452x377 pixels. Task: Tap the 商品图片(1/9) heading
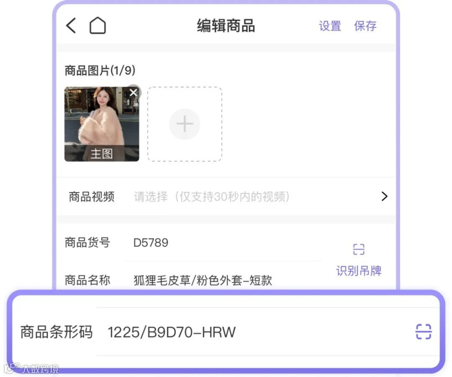coord(100,70)
